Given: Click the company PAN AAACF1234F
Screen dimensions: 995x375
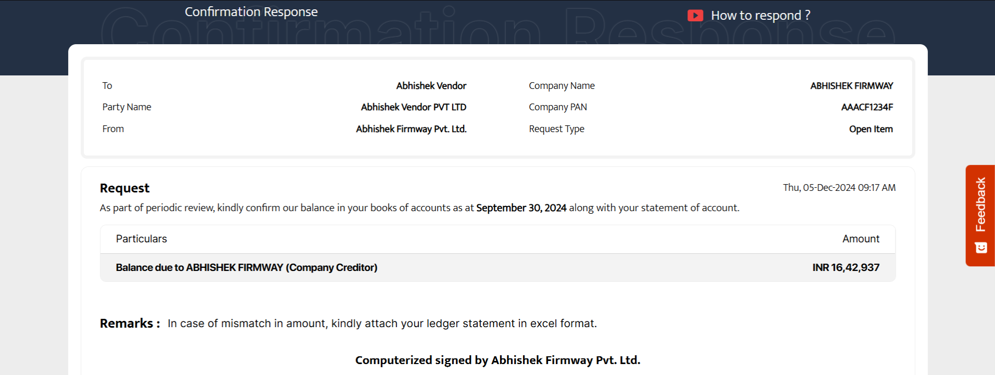Looking at the screenshot, I should 866,107.
